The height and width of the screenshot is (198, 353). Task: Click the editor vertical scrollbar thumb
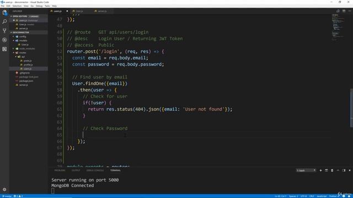(x=352, y=108)
